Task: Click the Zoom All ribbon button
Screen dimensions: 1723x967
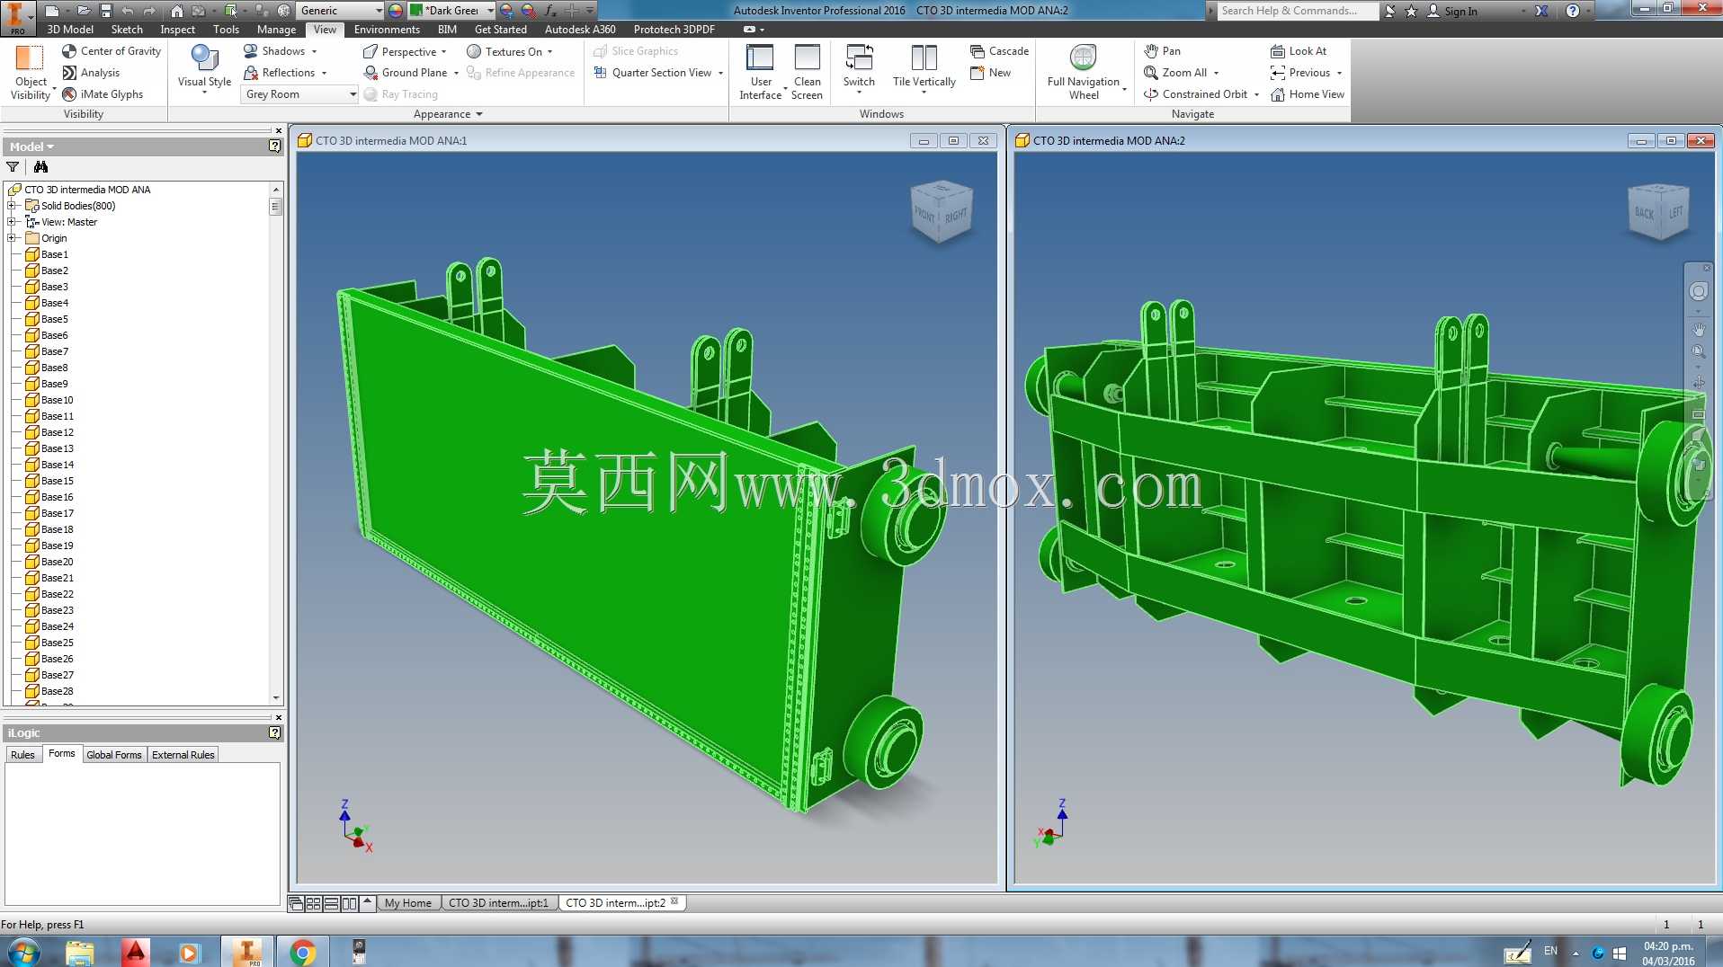Action: [x=1175, y=73]
